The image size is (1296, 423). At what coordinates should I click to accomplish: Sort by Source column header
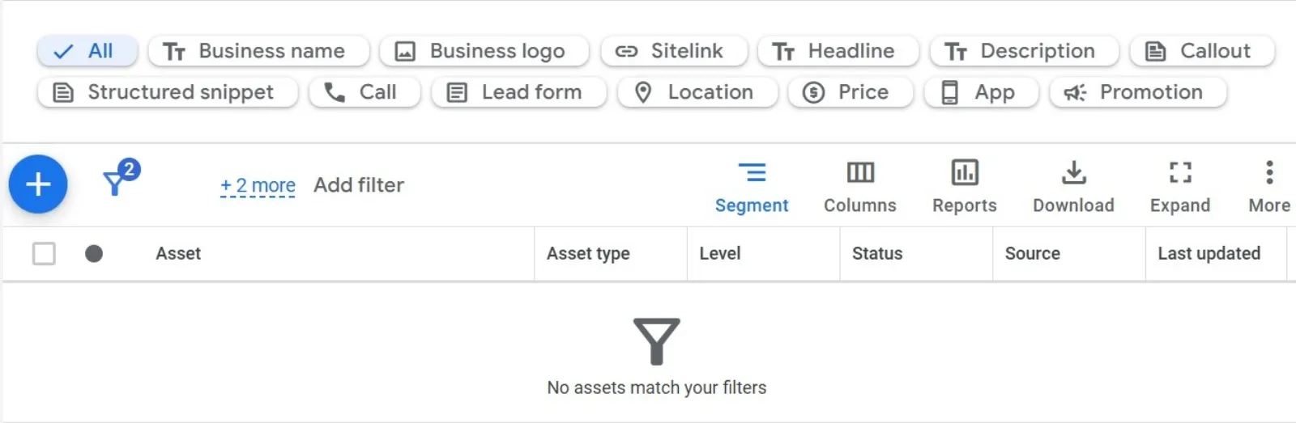[1033, 254]
